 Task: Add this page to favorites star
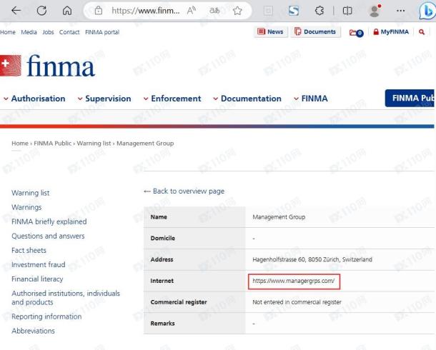tap(237, 11)
